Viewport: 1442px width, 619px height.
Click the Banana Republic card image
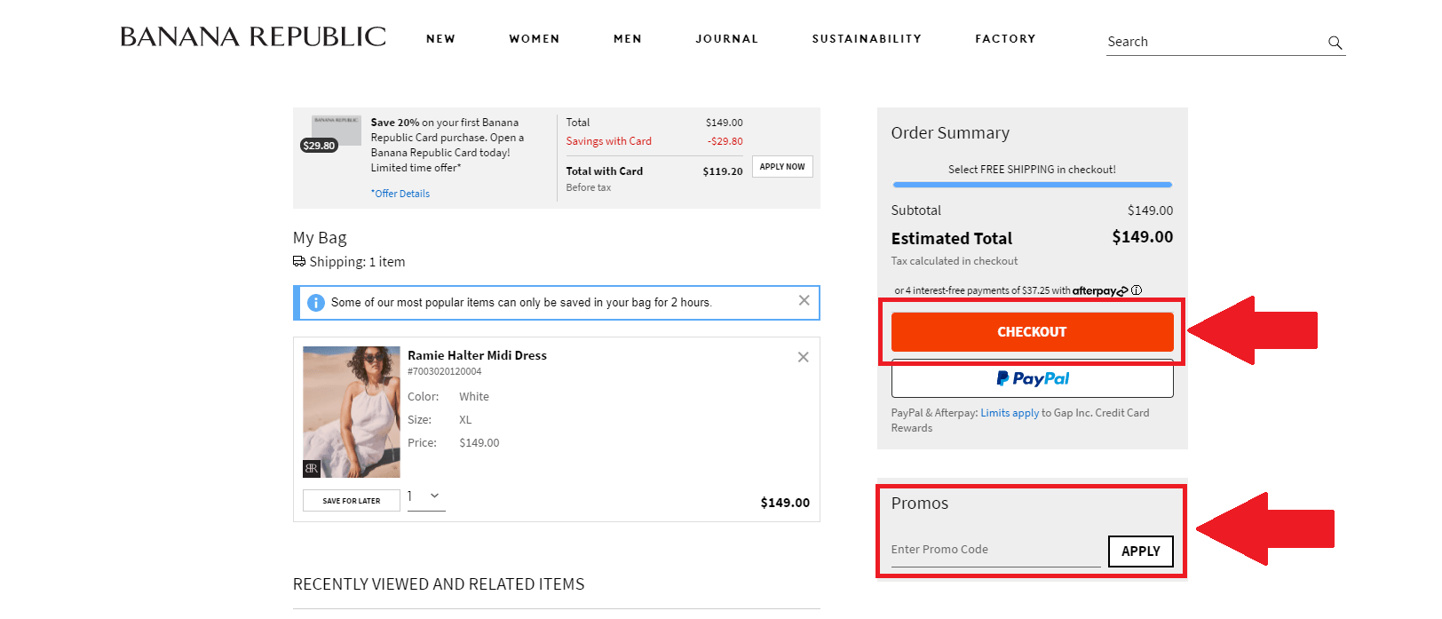tap(336, 130)
